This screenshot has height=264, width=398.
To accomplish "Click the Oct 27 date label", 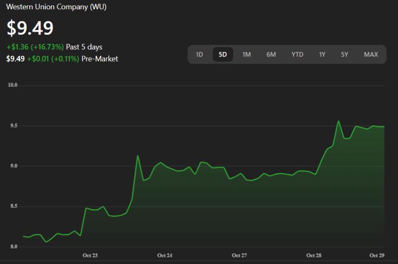I will point(239,255).
